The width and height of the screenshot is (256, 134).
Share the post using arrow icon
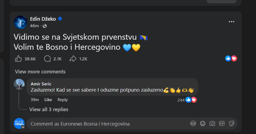tap(73, 58)
